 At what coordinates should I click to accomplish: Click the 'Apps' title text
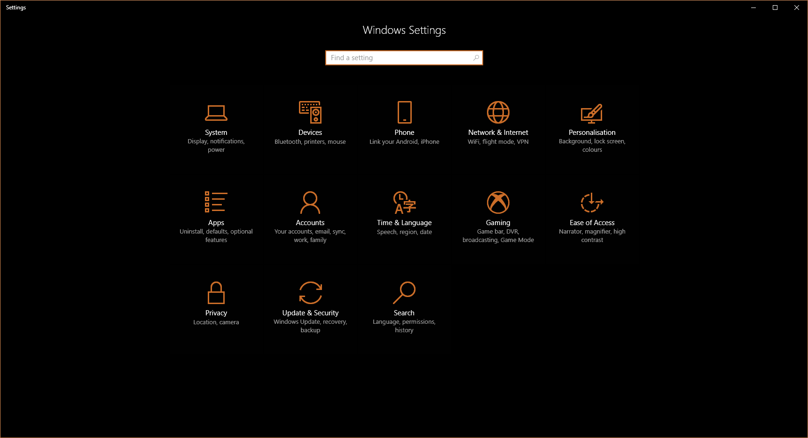(216, 223)
